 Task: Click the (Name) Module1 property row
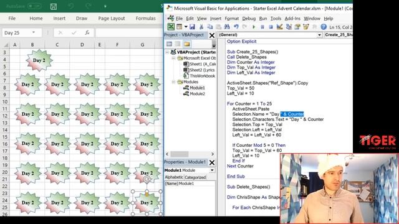[190, 184]
